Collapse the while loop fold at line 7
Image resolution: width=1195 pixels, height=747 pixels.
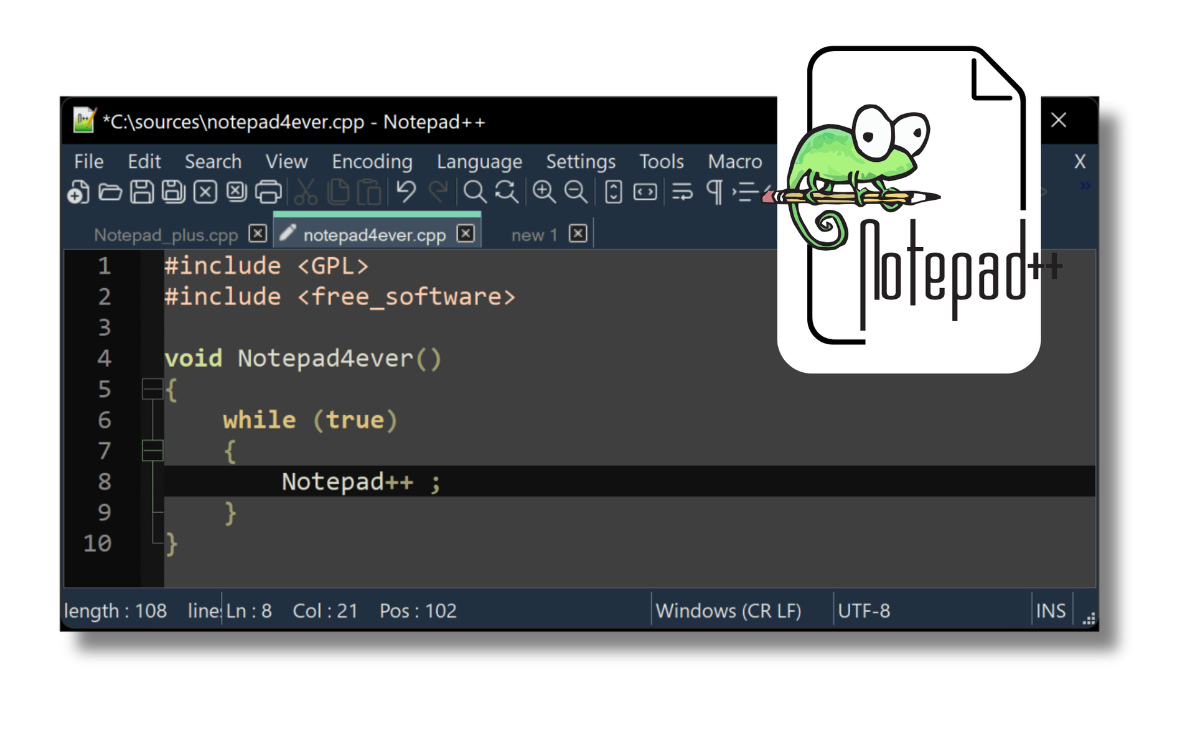click(x=151, y=450)
